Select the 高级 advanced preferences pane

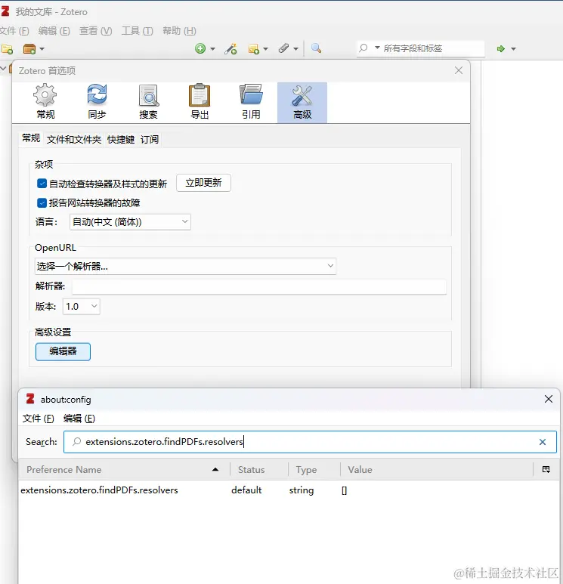pos(302,103)
